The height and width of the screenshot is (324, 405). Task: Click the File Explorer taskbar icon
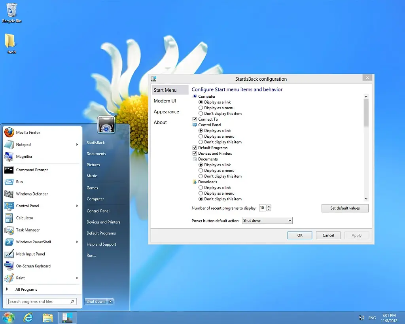48,317
